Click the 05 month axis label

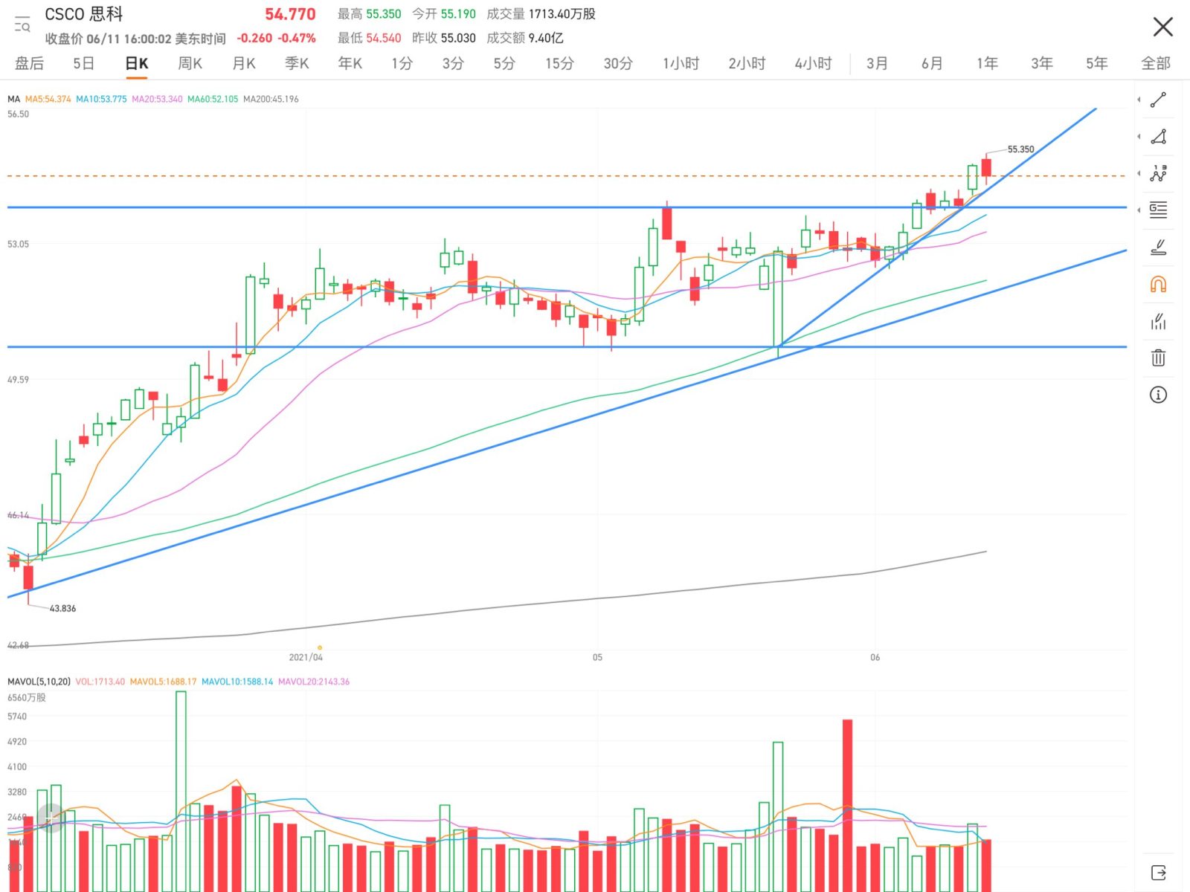click(x=597, y=657)
